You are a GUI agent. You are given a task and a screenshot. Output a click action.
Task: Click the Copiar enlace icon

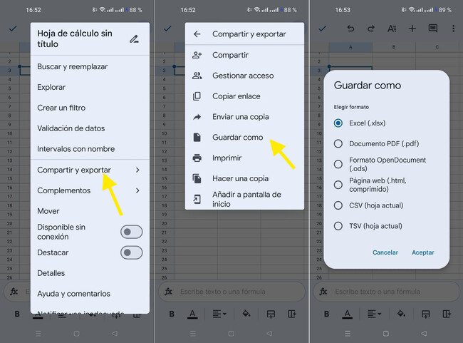coord(197,96)
